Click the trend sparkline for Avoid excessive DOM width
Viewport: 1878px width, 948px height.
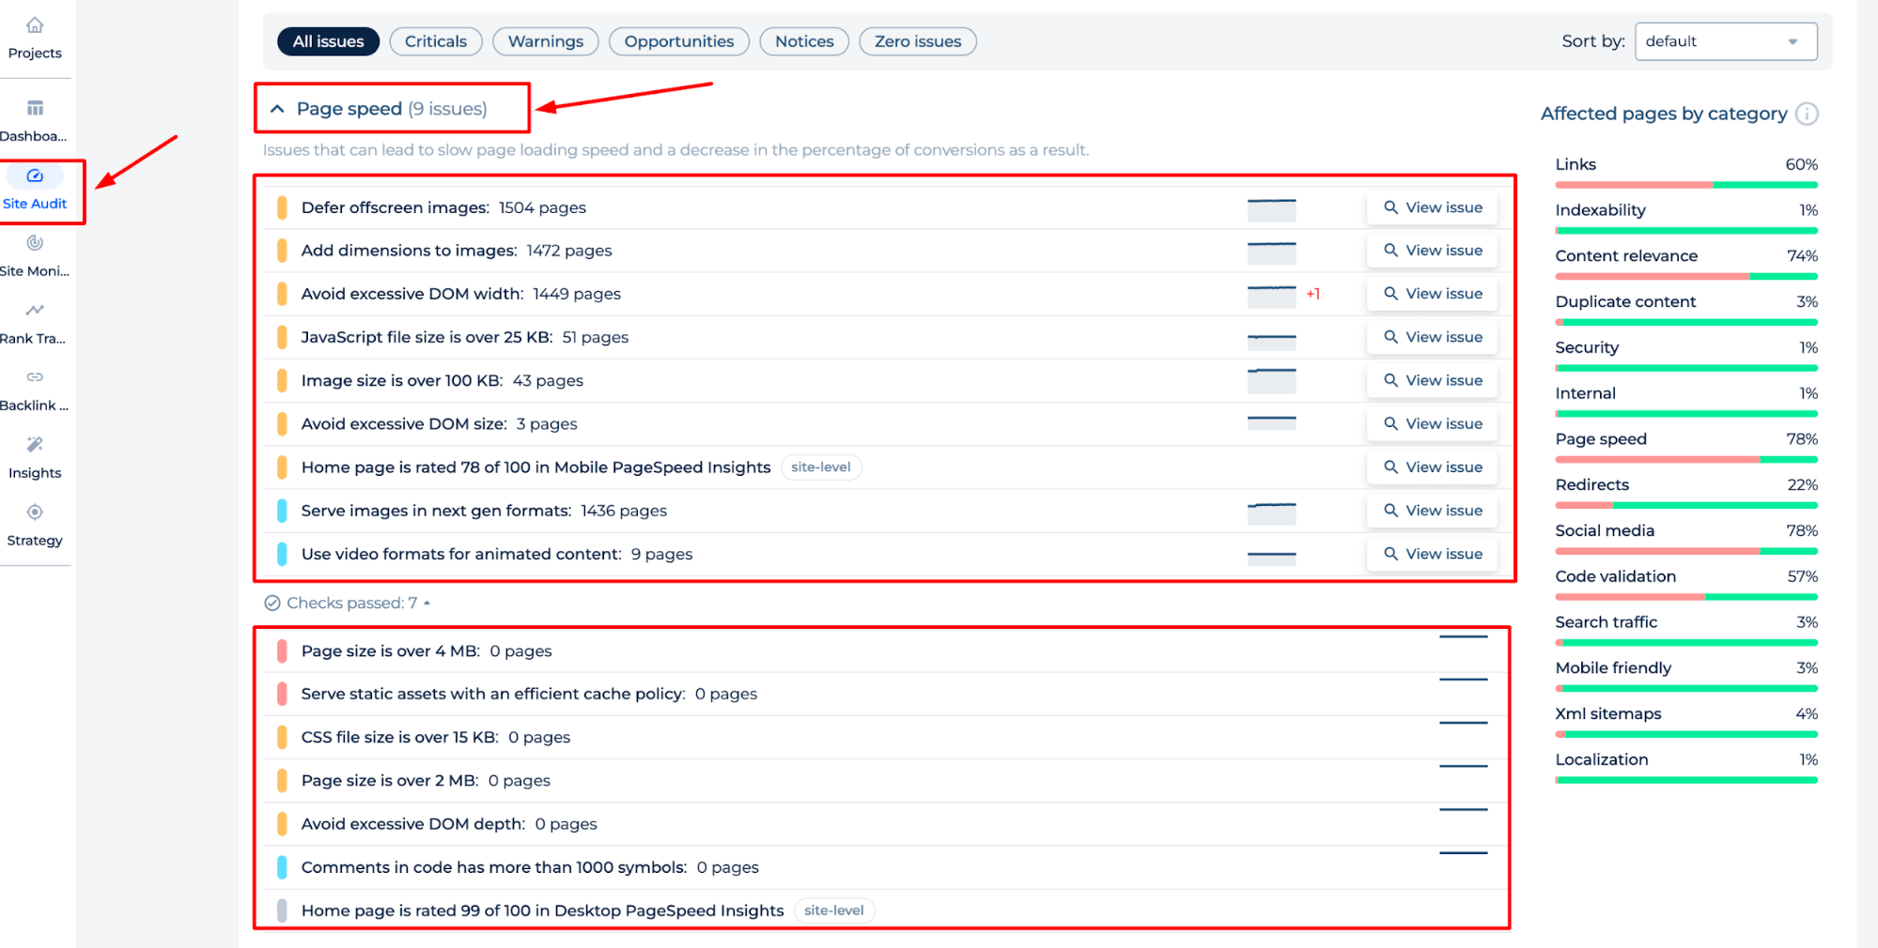click(1271, 296)
